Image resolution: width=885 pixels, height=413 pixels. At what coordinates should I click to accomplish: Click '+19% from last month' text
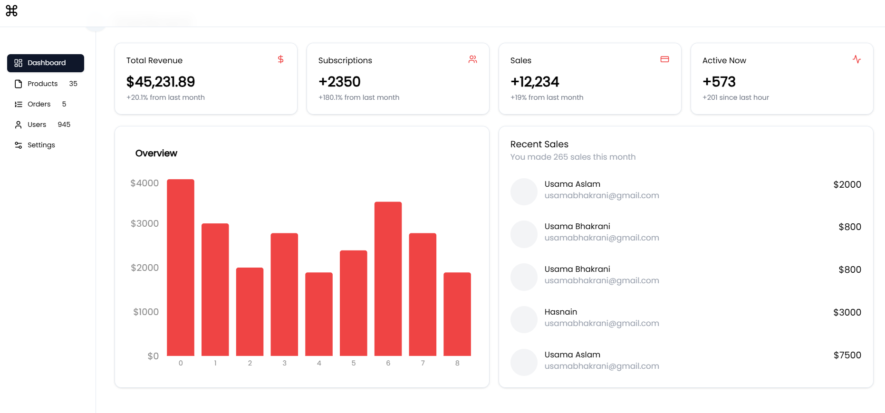click(x=547, y=97)
